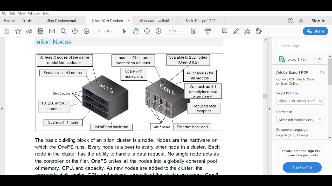Expand the left navigation pane arrow
Screen dimensions: 332x186
coord(2,109)
